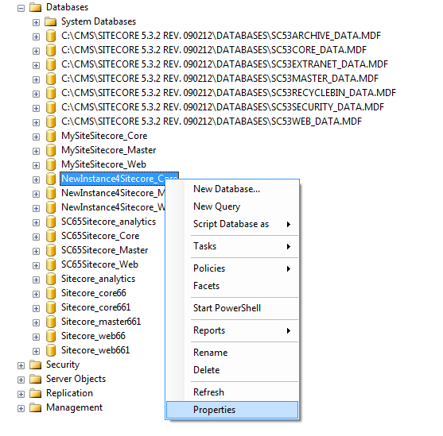
Task: Click database icon for Sitecore_core66
Action: tap(51, 293)
